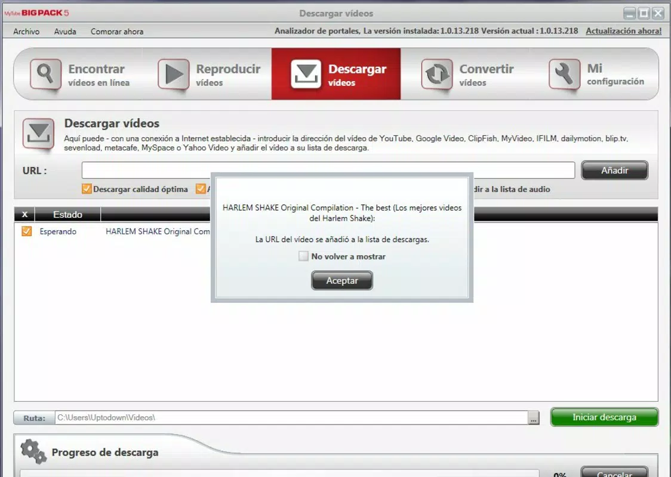
Task: Select the Esperando status text
Action: click(x=58, y=231)
